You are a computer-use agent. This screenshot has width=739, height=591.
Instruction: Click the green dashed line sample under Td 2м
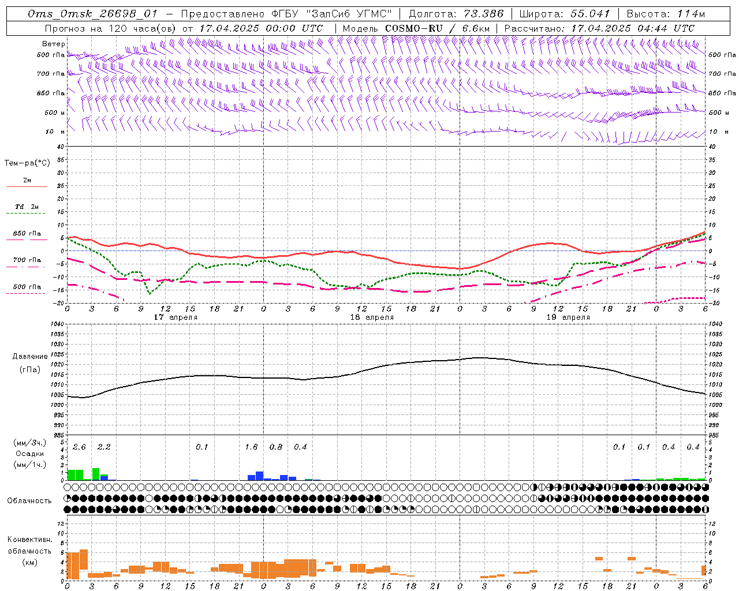(26, 214)
